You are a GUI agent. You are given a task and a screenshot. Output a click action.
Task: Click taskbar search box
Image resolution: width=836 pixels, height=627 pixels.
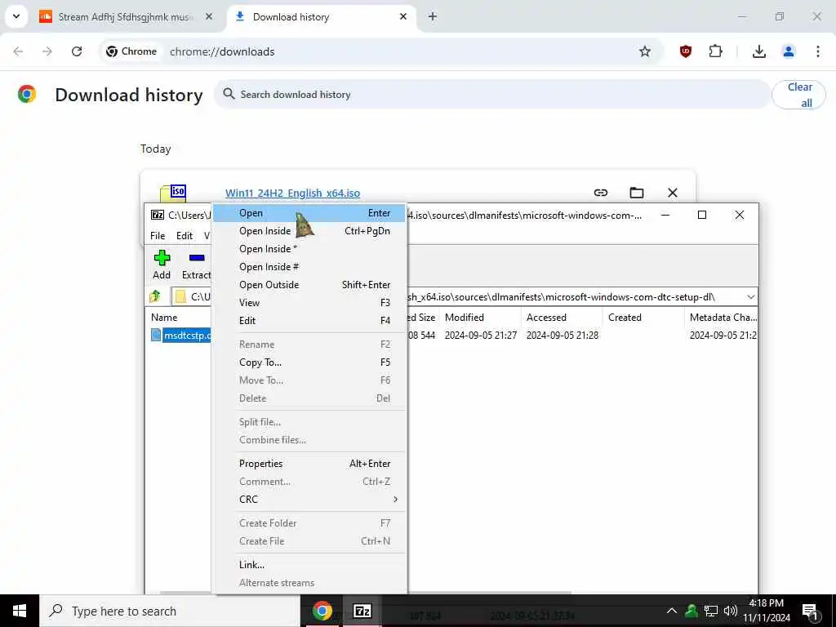pos(170,611)
